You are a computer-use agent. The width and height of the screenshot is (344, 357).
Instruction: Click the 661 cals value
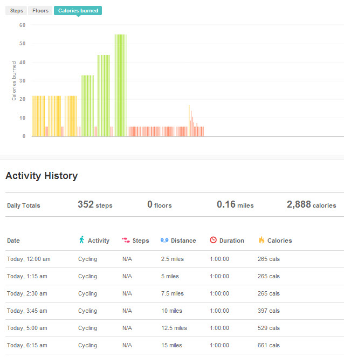point(269,346)
